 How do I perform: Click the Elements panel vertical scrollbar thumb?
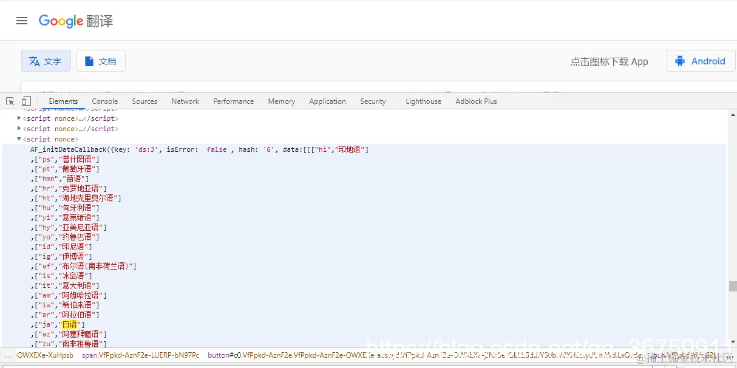click(732, 287)
